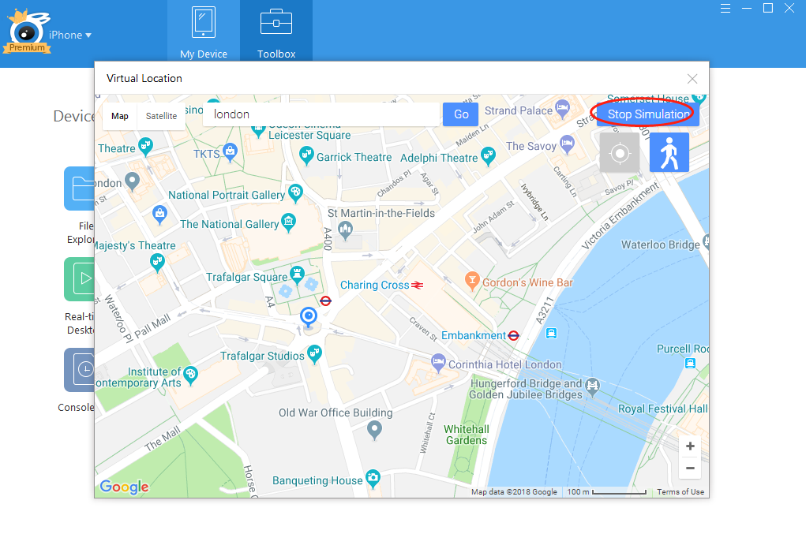Switch map view to Satellite
The image size is (806, 560).
(x=161, y=116)
